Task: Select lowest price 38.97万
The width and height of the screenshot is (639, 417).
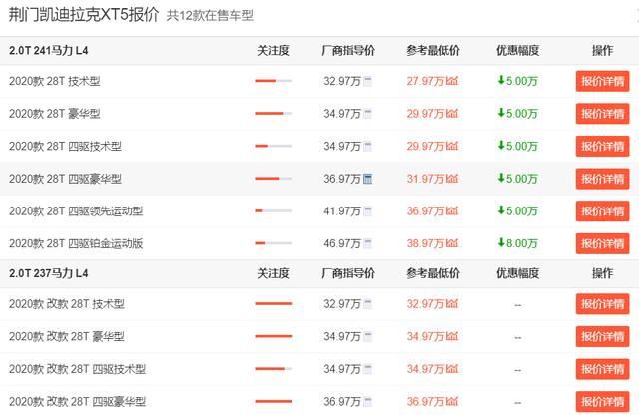Action: [425, 244]
